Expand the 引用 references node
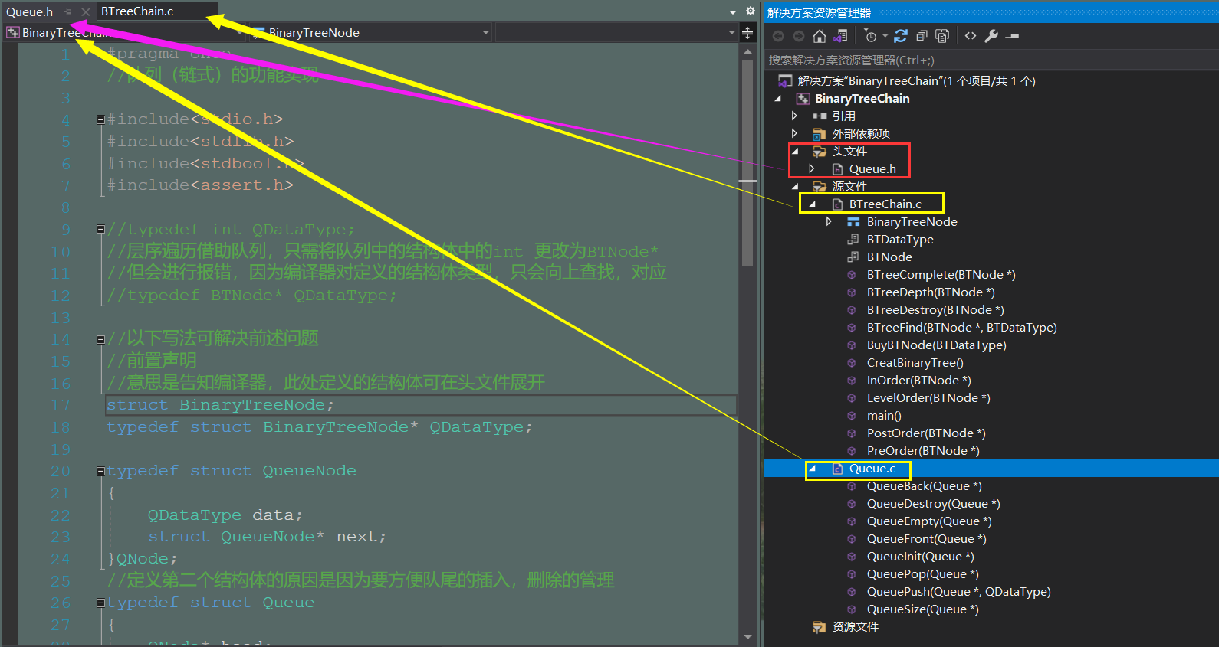Viewport: 1219px width, 647px height. click(x=795, y=116)
